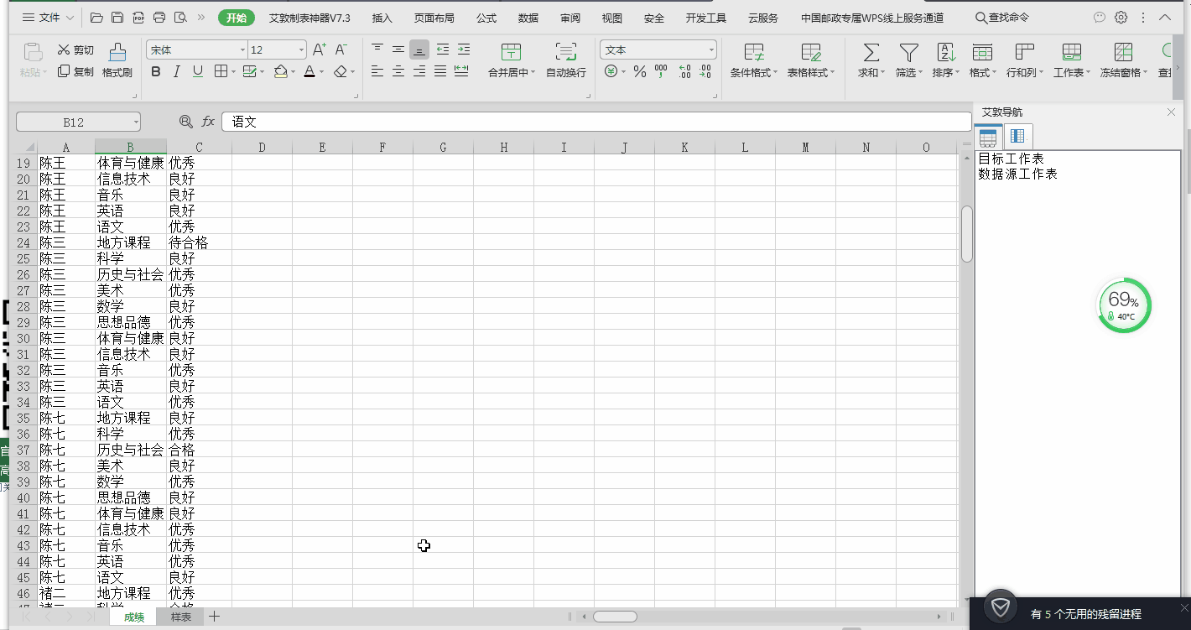Screen dimensions: 1191x630
Task: Click the settings gear icon in title area
Action: tap(1121, 18)
